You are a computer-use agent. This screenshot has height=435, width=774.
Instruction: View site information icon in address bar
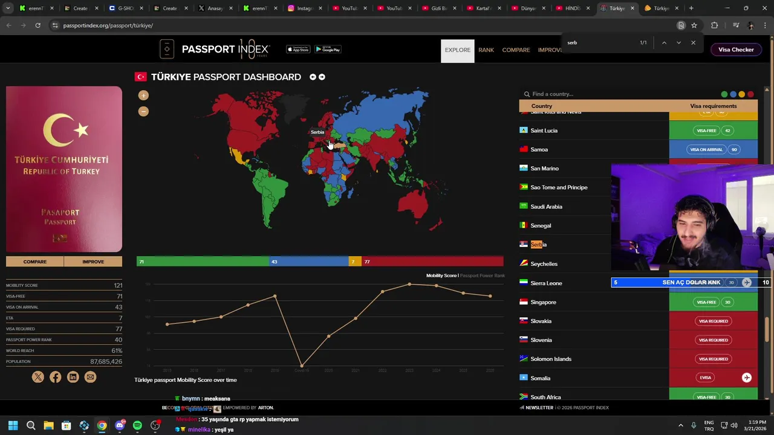click(x=55, y=25)
